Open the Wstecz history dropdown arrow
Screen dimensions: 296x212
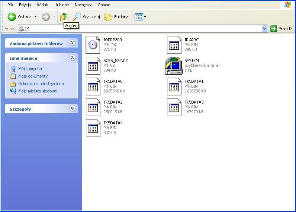[x=35, y=17]
